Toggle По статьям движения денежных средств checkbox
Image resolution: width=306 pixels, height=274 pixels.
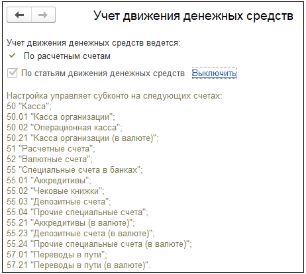(12, 73)
